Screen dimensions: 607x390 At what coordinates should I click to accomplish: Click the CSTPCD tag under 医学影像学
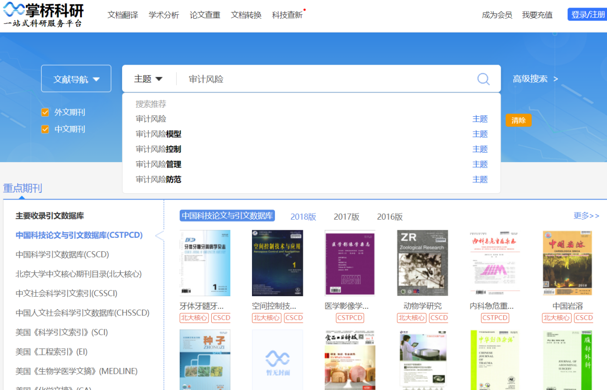tap(350, 318)
